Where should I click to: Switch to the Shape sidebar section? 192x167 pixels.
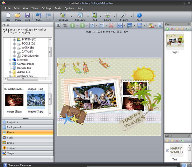[28, 153]
